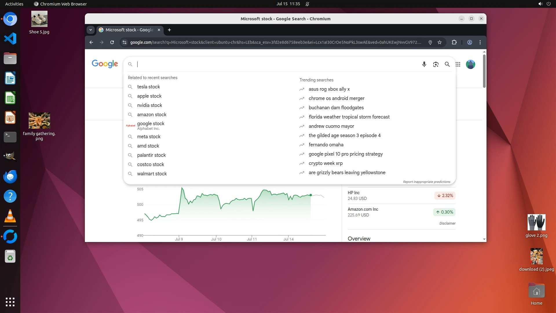Select trending 'chrome os android merger'
The image size is (556, 313).
point(336,98)
